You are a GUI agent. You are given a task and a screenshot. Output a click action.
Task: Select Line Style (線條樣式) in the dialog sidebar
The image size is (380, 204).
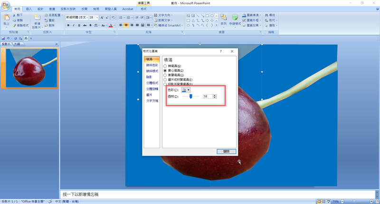click(x=152, y=71)
